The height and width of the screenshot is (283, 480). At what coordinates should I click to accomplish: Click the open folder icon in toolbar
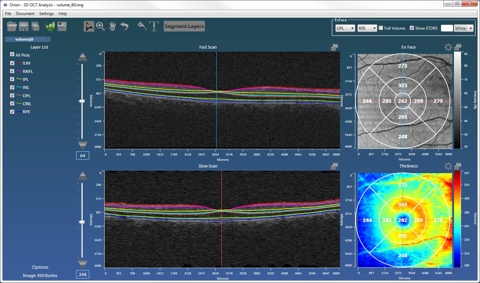[x=12, y=26]
